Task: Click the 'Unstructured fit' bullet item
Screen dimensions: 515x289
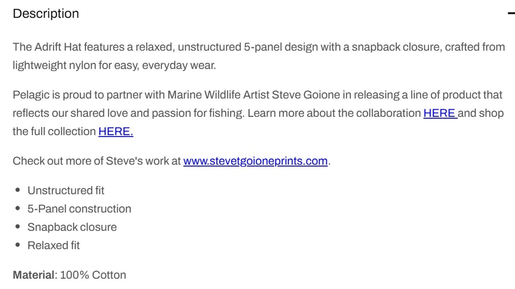Action: [66, 191]
